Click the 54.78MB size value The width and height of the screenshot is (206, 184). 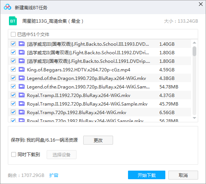tap(169, 87)
